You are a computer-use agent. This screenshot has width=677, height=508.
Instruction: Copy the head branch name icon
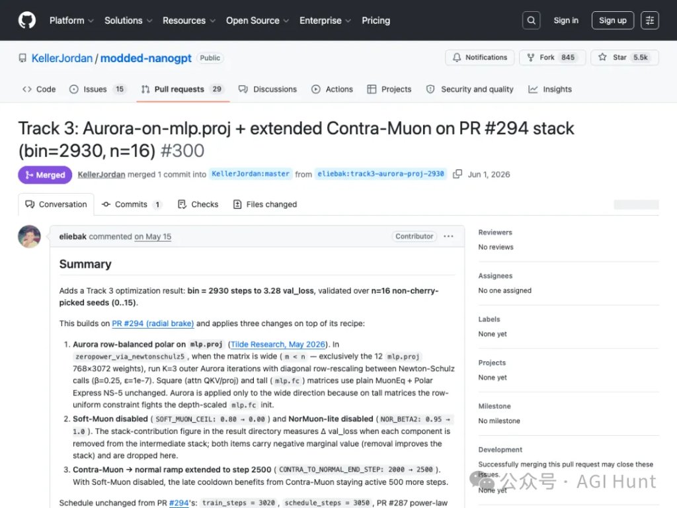coord(458,174)
